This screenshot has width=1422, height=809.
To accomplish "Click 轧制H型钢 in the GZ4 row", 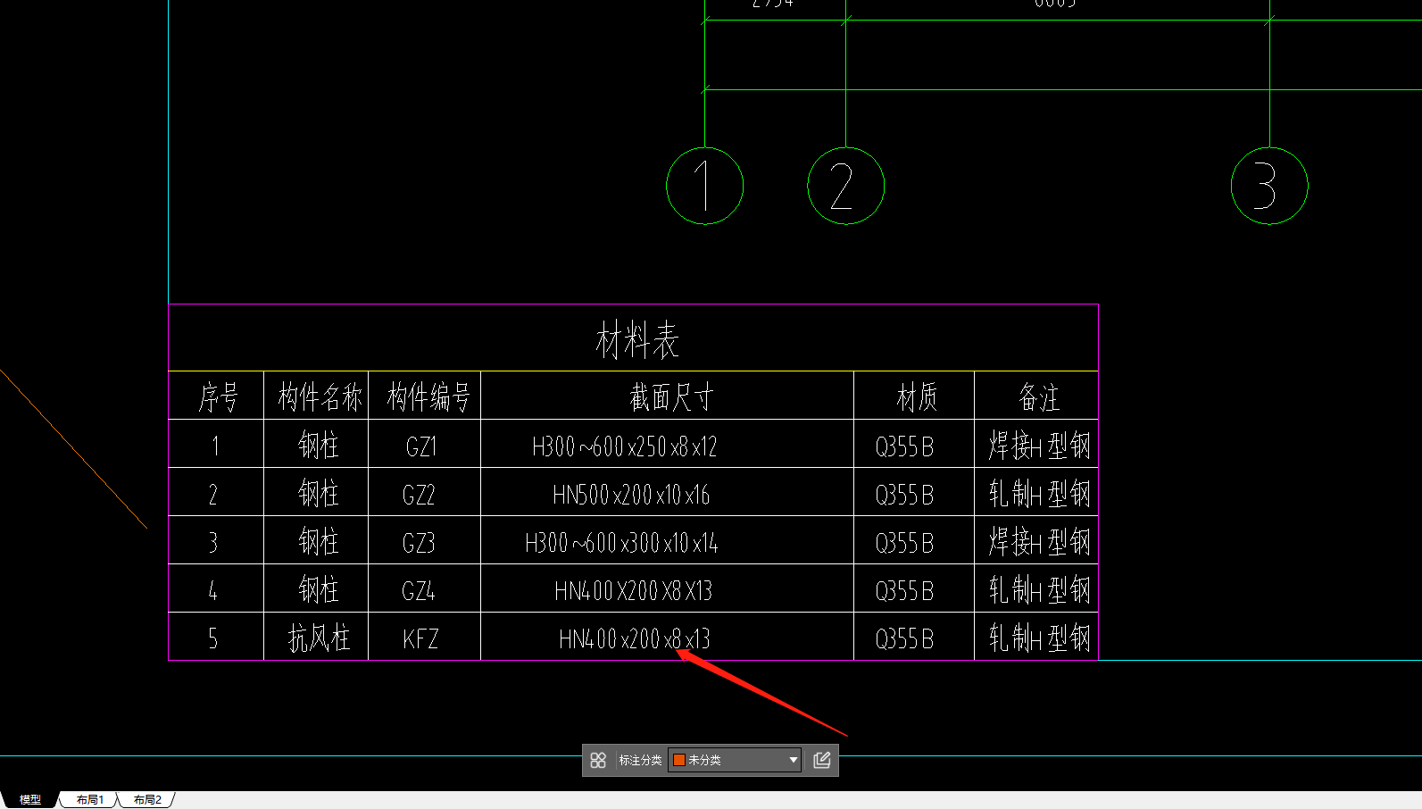I will click(1039, 589).
